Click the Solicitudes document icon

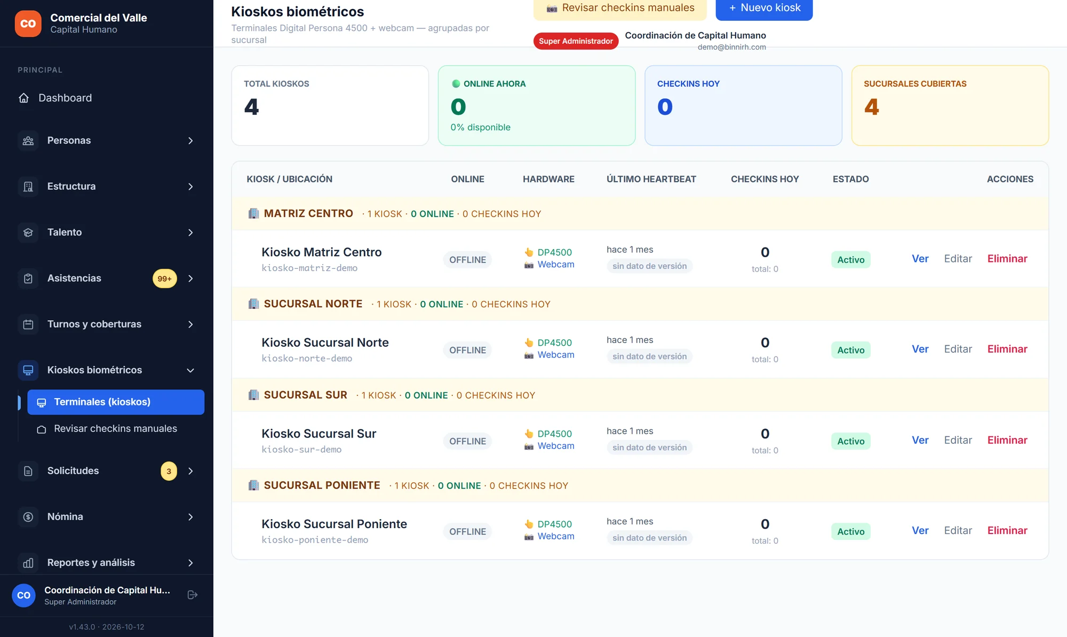[28, 471]
